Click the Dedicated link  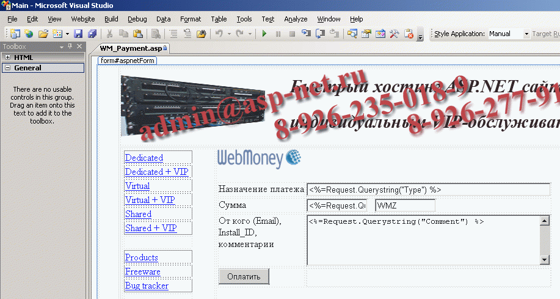144,158
